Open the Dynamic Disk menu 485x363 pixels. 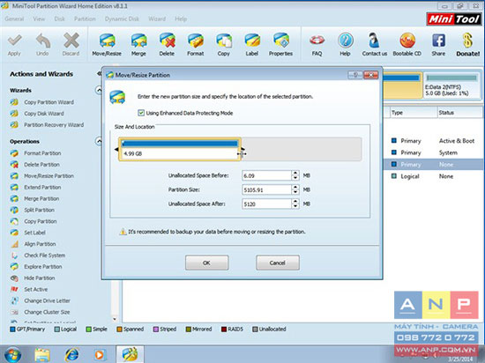pyautogui.click(x=122, y=19)
